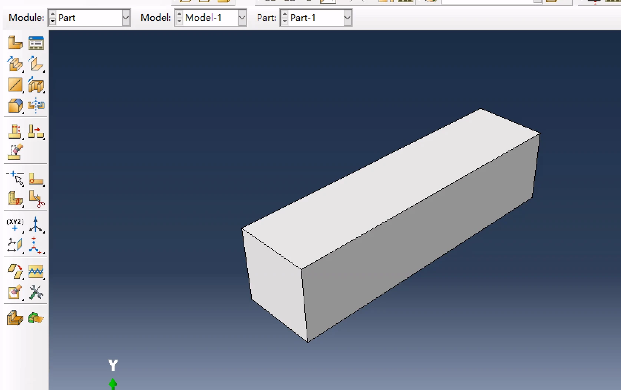Click the offset faces tool with red arrow
Image resolution: width=621 pixels, height=390 pixels.
pyautogui.click(x=15, y=271)
